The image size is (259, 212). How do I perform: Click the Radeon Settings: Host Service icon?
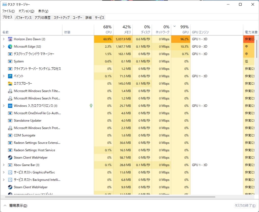click(10, 150)
